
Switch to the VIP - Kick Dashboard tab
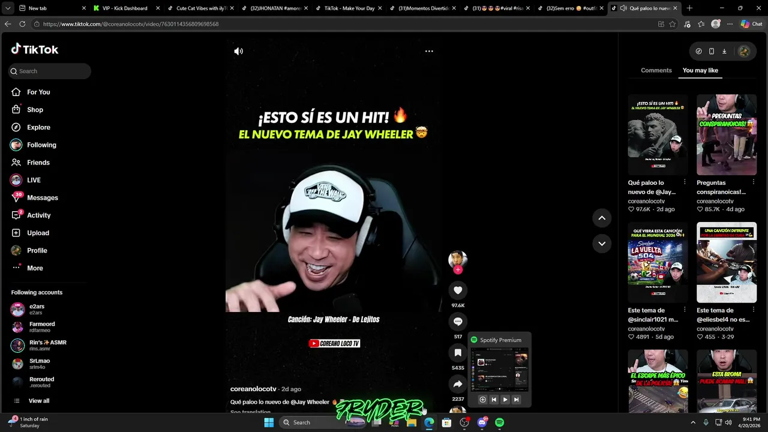(x=125, y=8)
